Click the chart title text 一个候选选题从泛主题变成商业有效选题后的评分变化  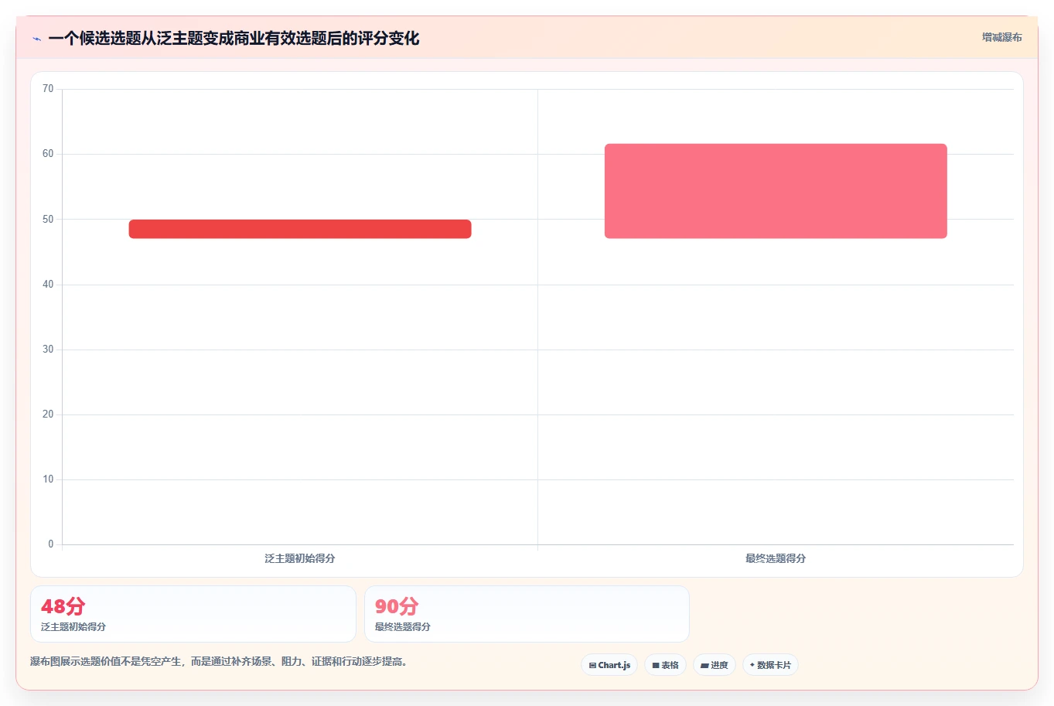coord(234,38)
